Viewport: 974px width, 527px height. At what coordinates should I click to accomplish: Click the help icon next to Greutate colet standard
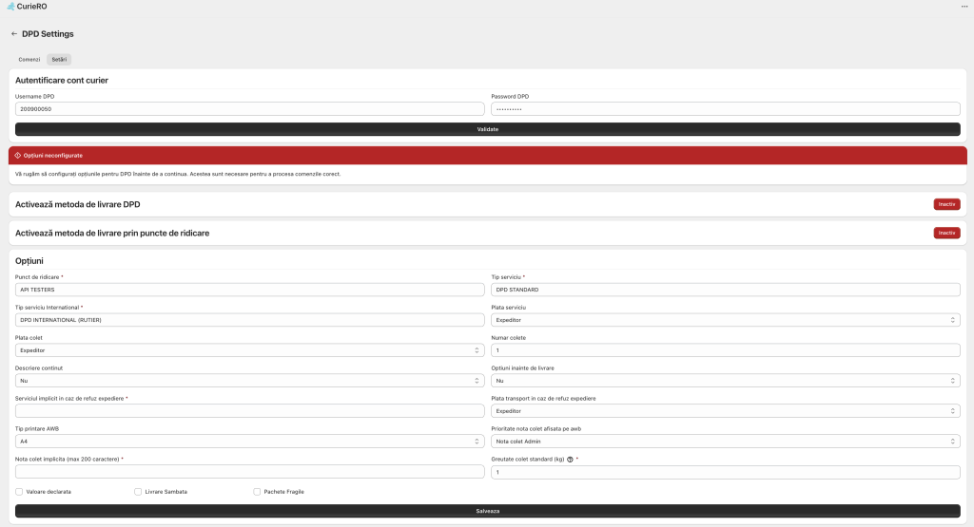[570, 460]
